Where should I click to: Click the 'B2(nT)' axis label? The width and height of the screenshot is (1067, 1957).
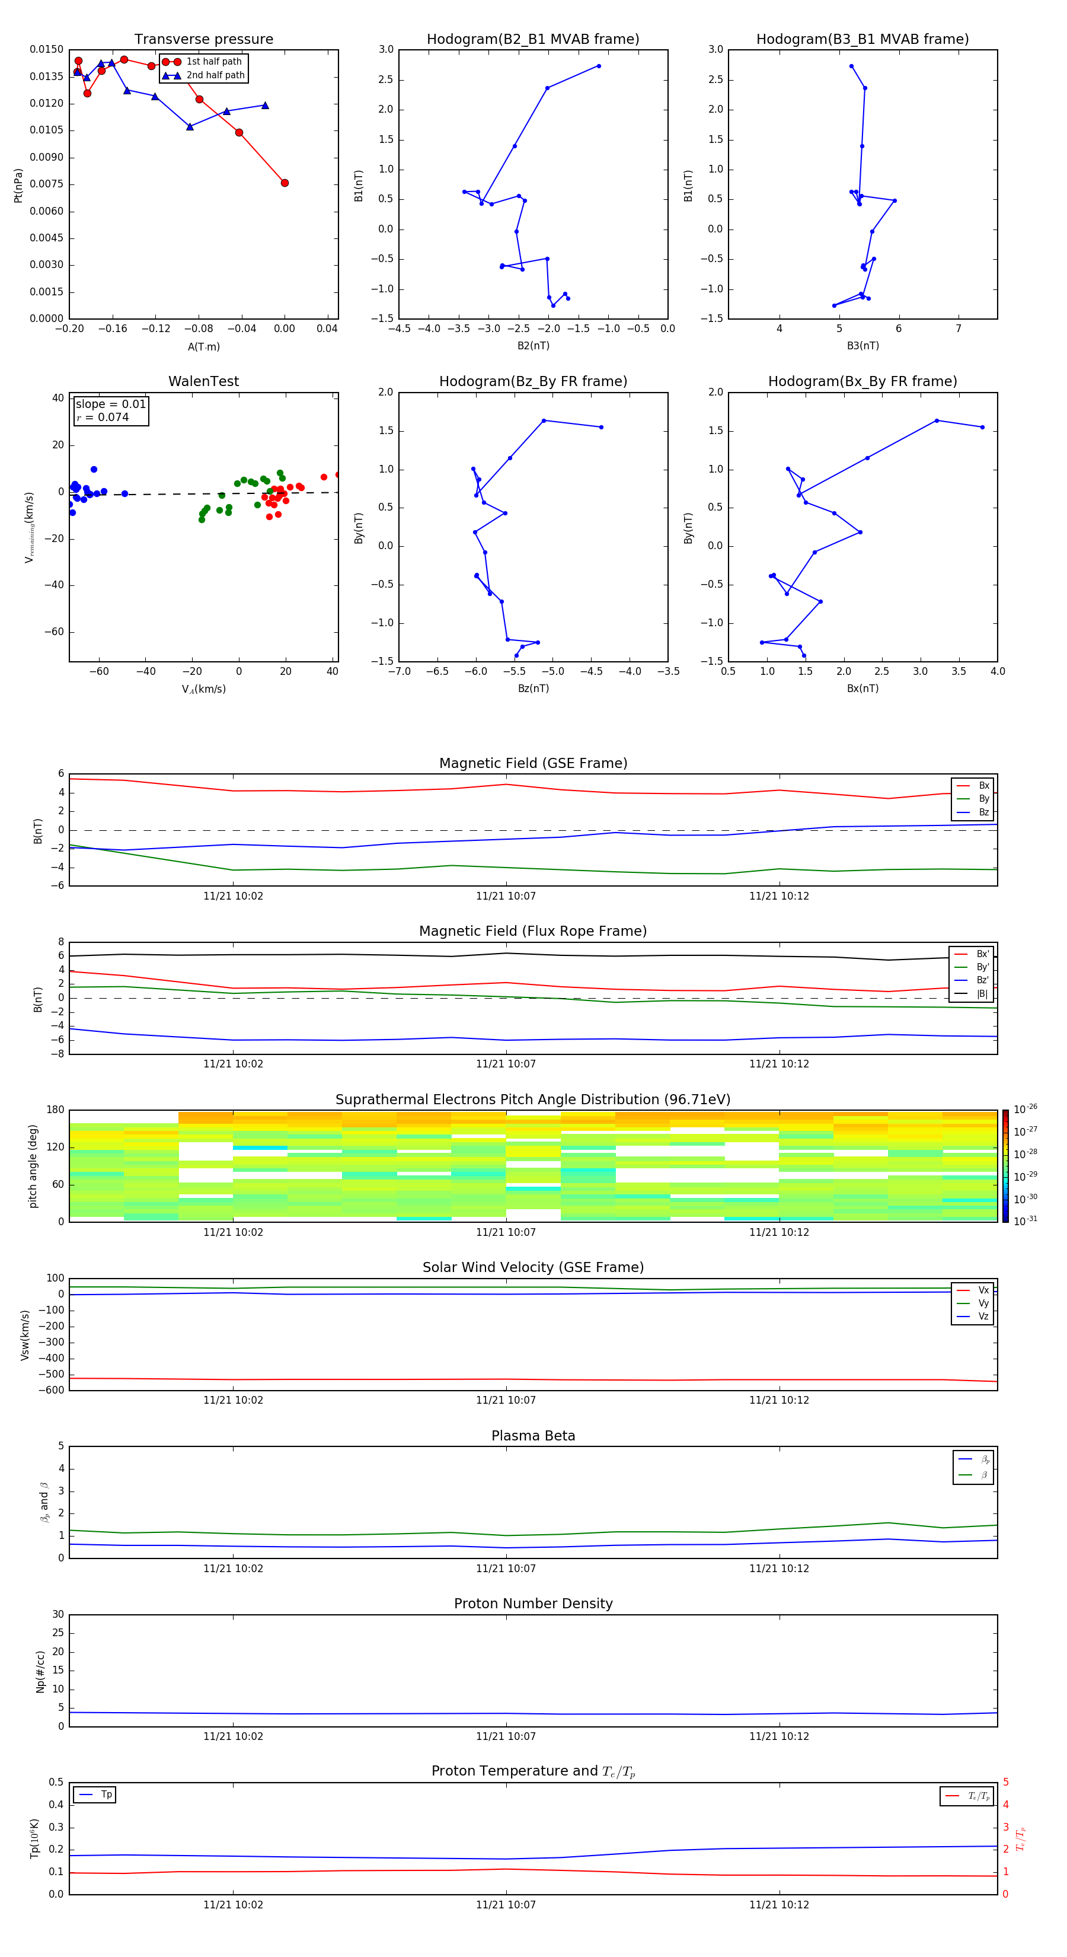pyautogui.click(x=533, y=346)
